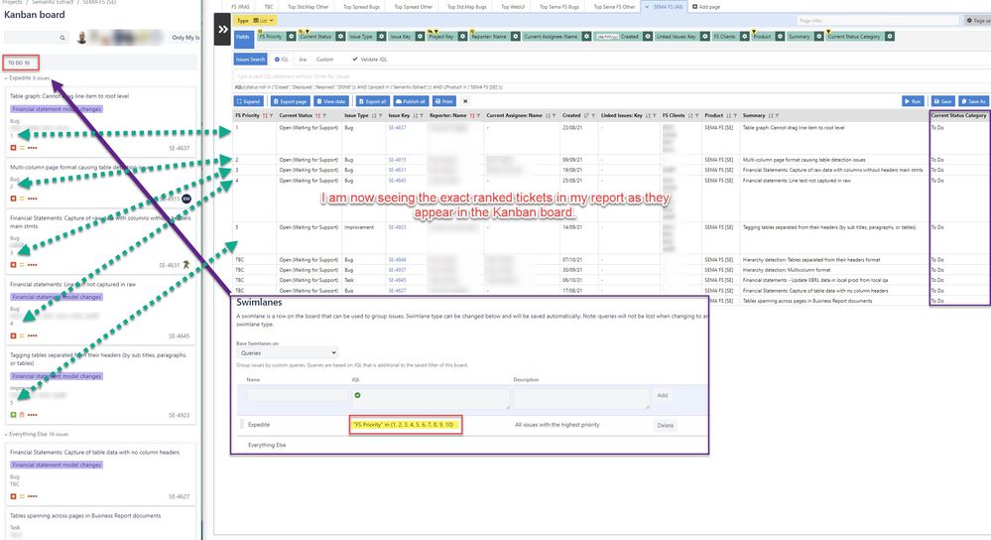Open the SEMA FS (All) tab dropdown arrow

click(x=647, y=7)
